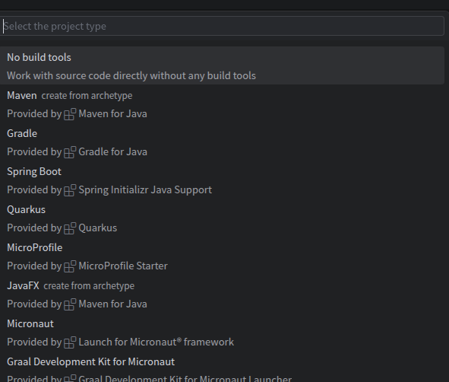Viewport: 449px width, 382px height.
Task: Select MicroProfile from the list
Action: [222, 256]
